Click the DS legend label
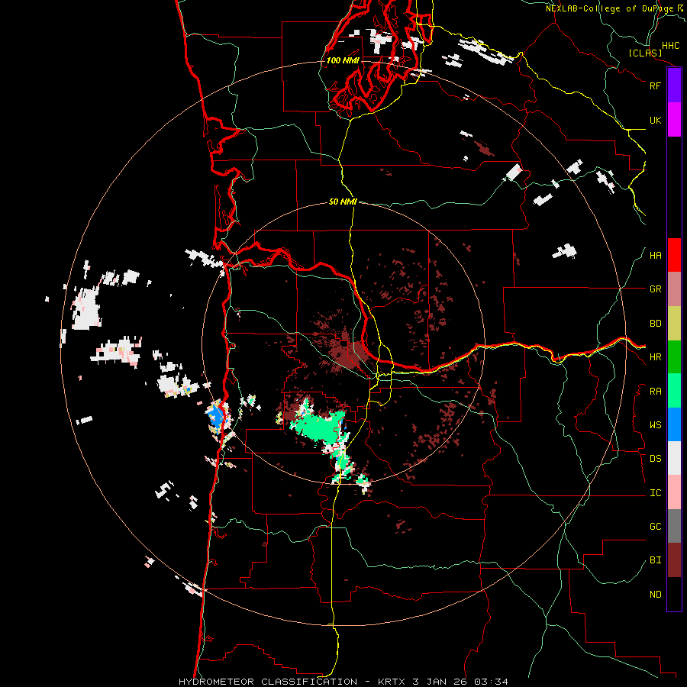Viewport: 687px width, 687px height. 655,459
